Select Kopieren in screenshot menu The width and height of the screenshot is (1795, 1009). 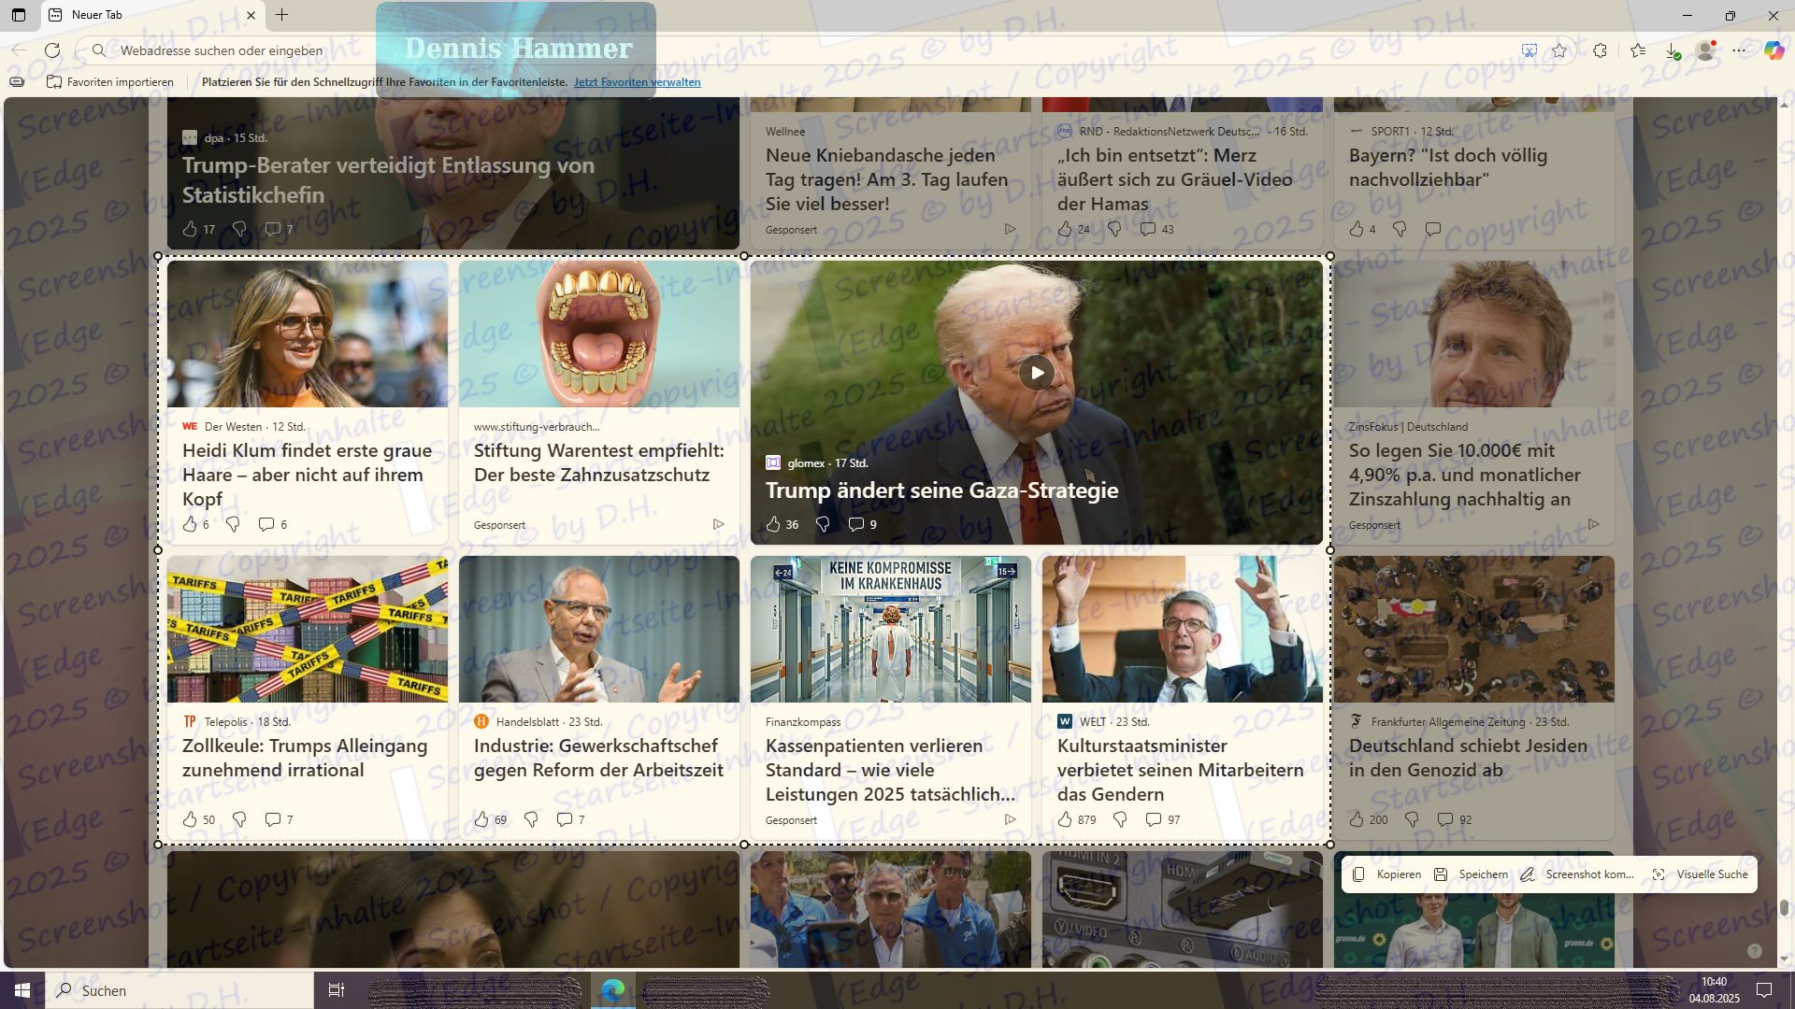coord(1387,874)
